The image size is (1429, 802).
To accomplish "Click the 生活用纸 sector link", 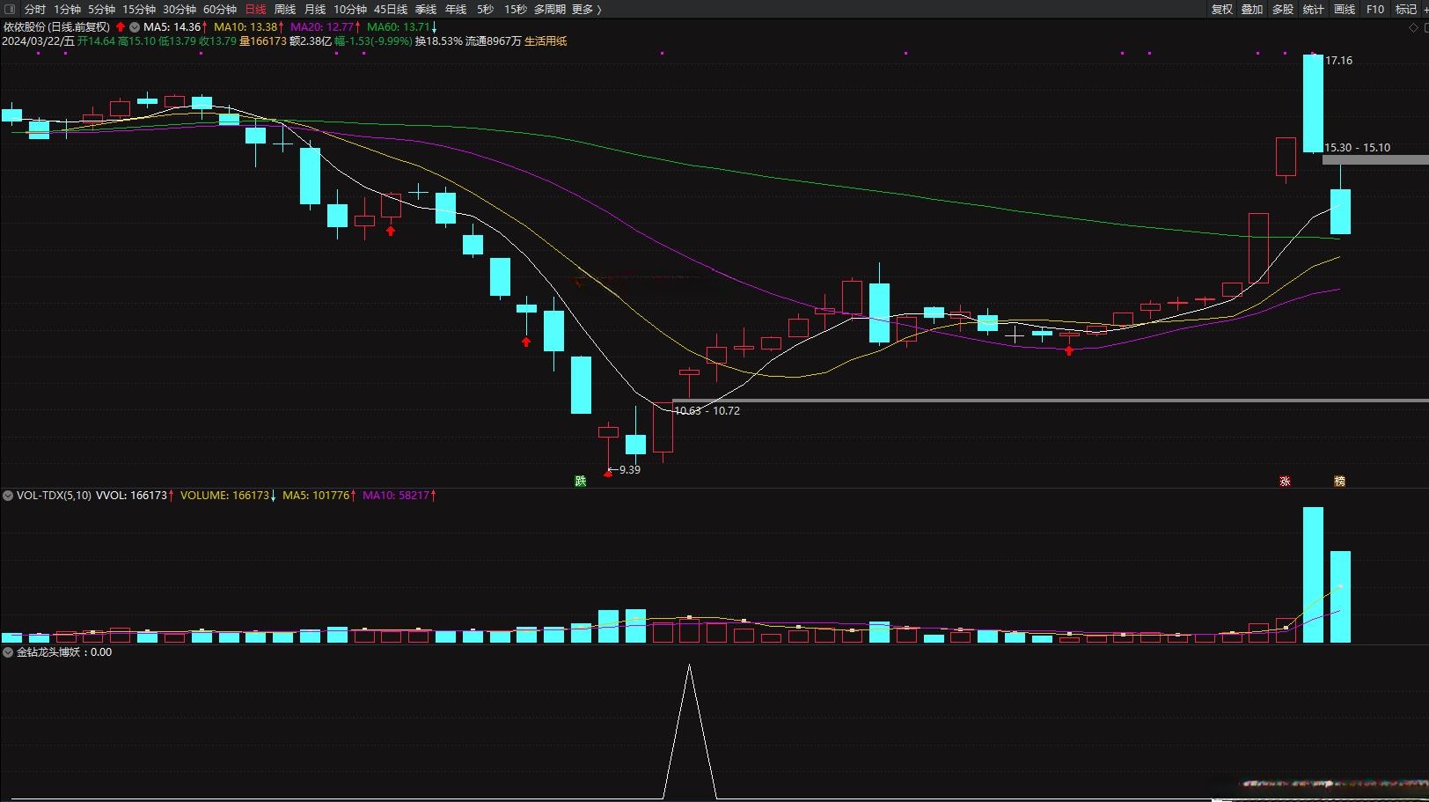I will tap(546, 41).
